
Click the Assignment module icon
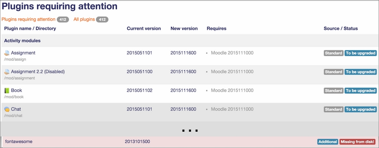click(x=7, y=53)
